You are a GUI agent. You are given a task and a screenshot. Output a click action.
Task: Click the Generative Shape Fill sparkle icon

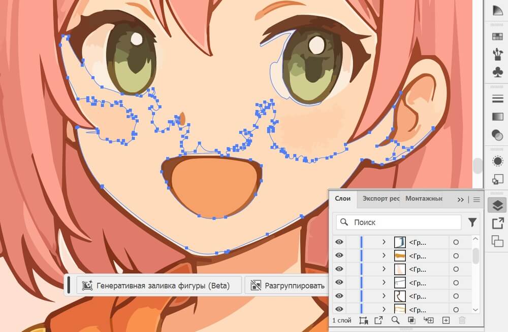click(x=87, y=285)
